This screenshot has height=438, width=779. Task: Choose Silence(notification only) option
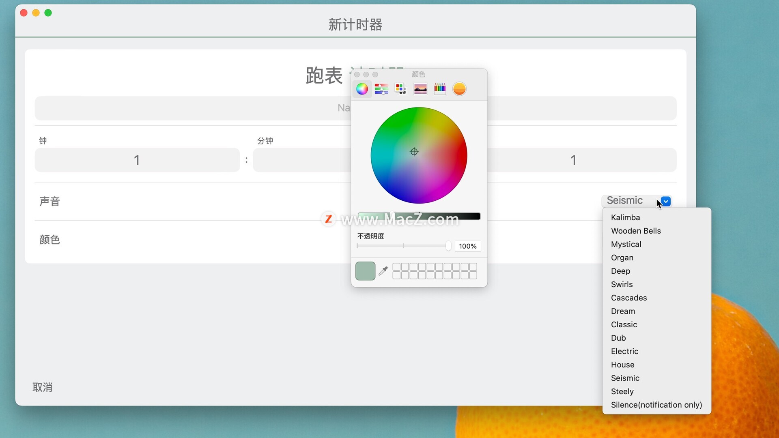pos(657,405)
